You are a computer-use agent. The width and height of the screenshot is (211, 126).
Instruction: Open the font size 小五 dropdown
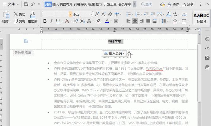coord(91,14)
